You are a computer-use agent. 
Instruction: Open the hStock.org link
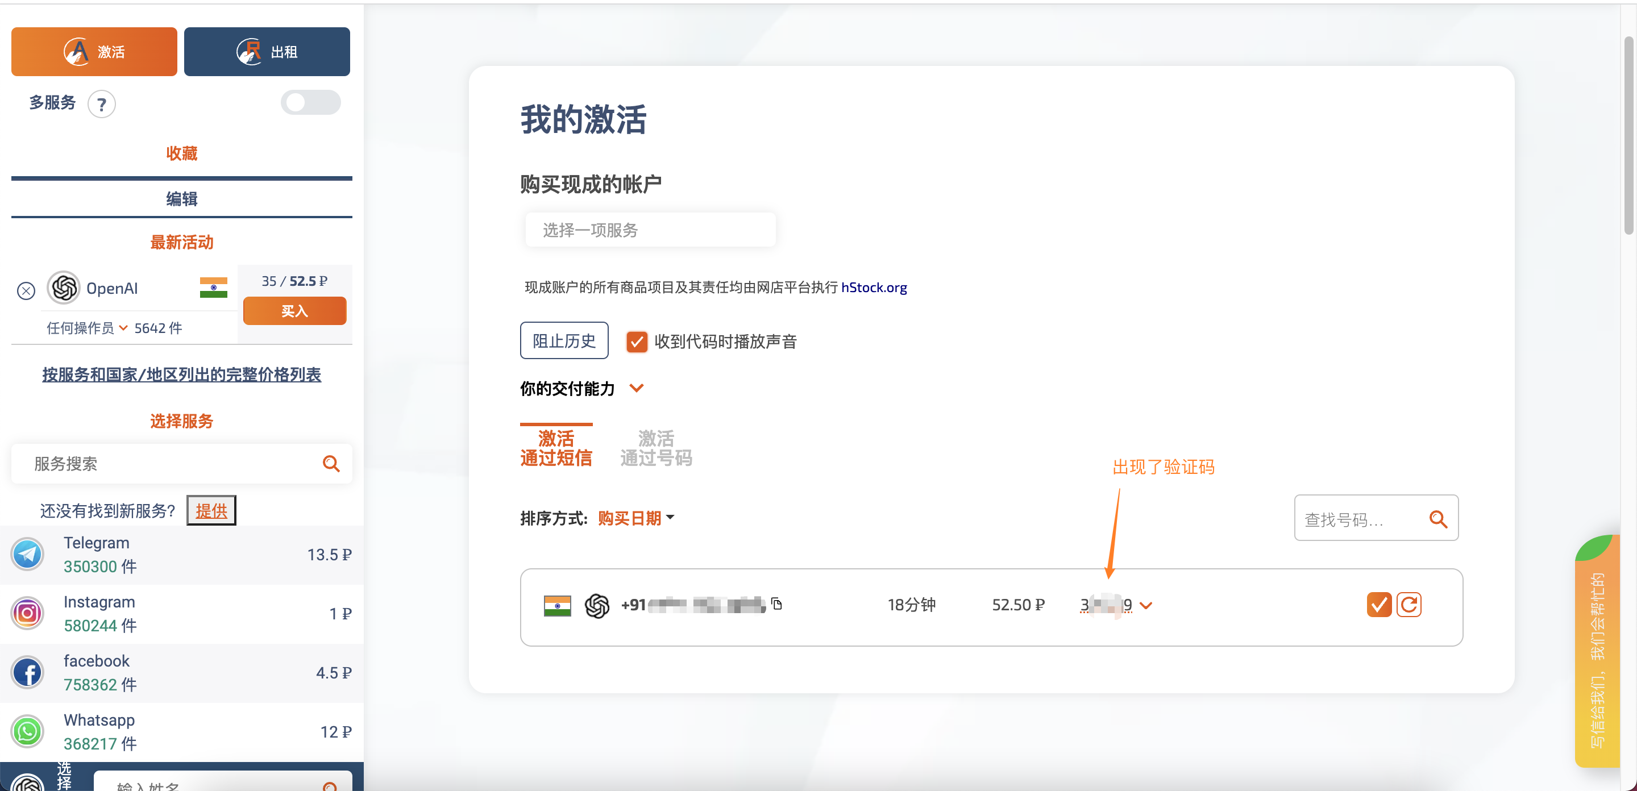coord(874,287)
